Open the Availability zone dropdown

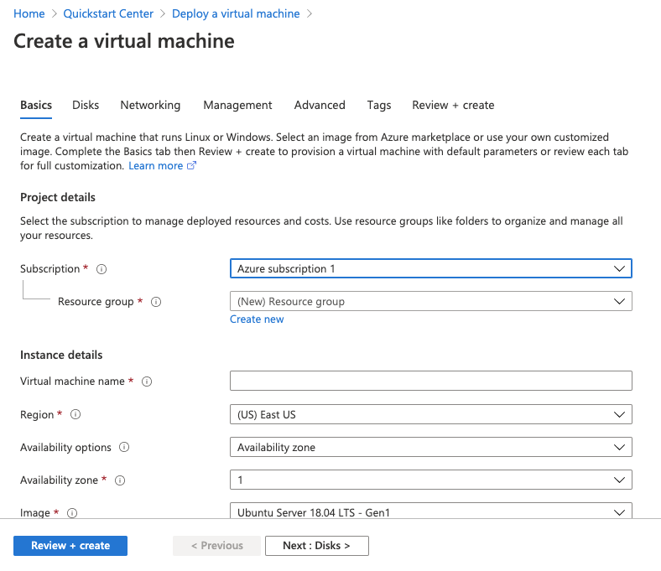click(x=430, y=480)
